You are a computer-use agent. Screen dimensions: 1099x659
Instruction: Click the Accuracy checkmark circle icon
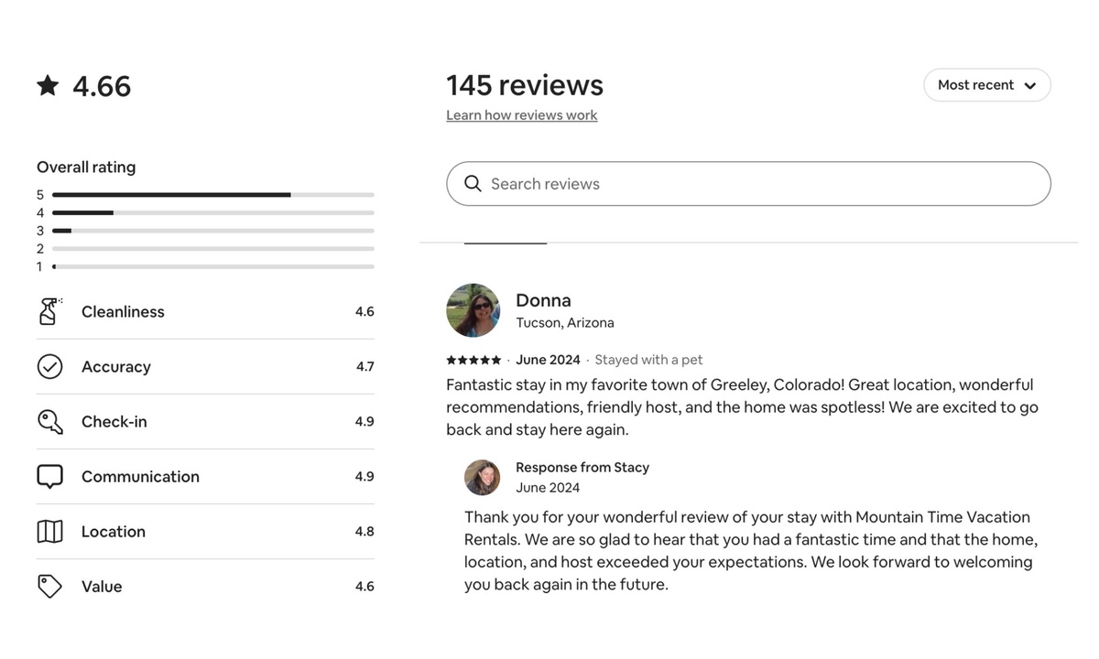(x=49, y=366)
